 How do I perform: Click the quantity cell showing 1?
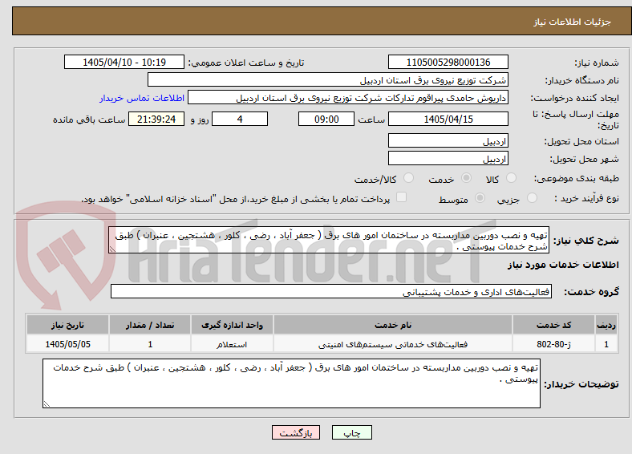150,344
